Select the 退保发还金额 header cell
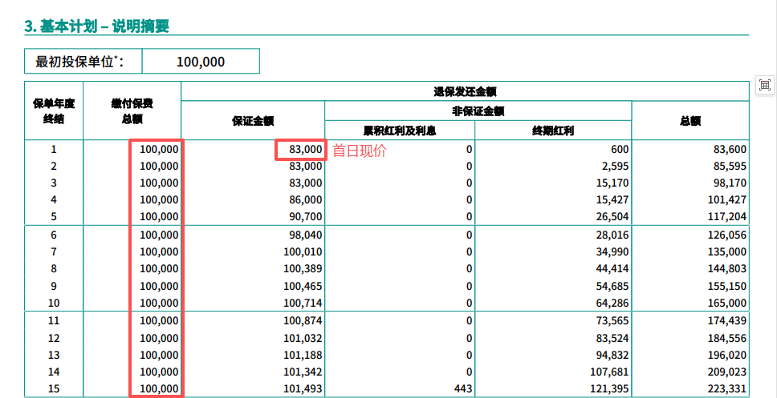This screenshot has width=777, height=398. (x=465, y=91)
